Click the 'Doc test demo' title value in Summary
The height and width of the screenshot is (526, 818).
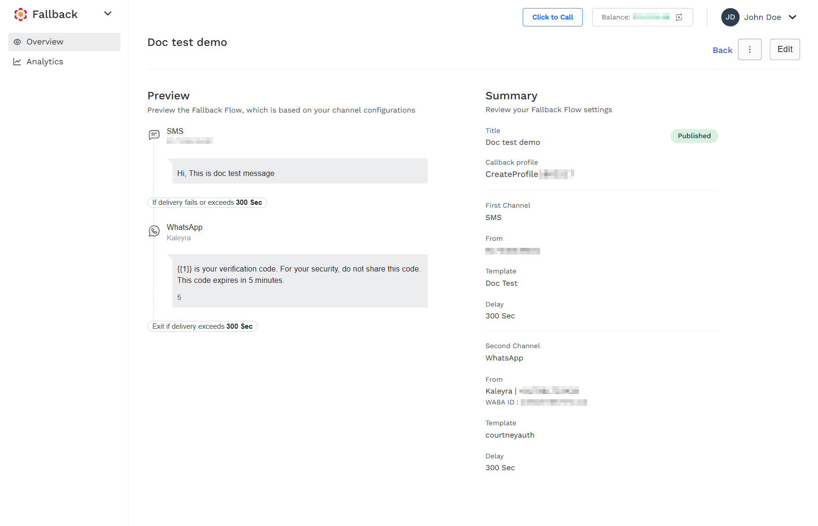(x=513, y=142)
